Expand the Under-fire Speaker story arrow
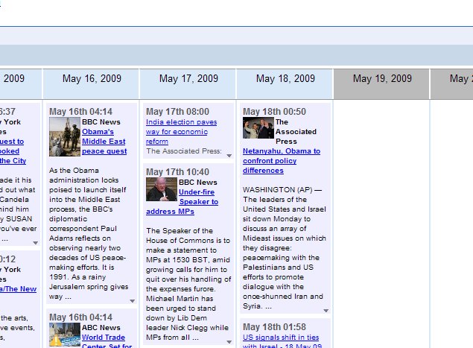 (x=229, y=343)
